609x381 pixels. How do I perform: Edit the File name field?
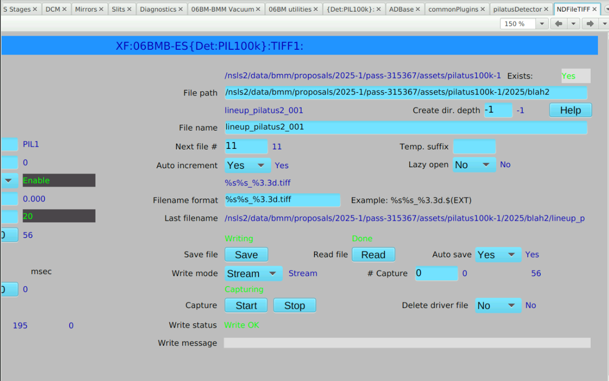(406, 127)
